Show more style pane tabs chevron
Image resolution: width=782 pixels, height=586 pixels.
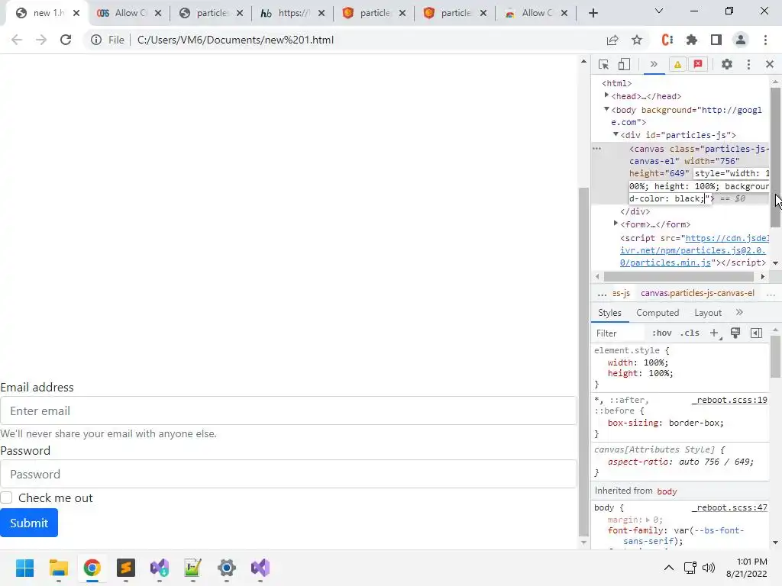[x=739, y=312]
